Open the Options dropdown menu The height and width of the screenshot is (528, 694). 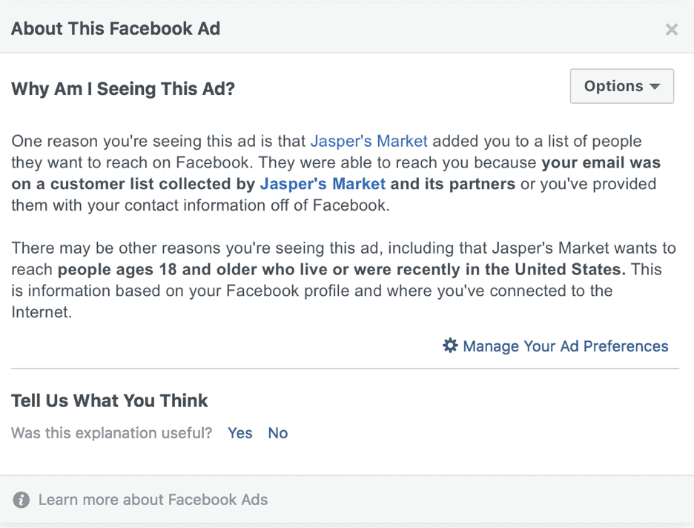(622, 86)
